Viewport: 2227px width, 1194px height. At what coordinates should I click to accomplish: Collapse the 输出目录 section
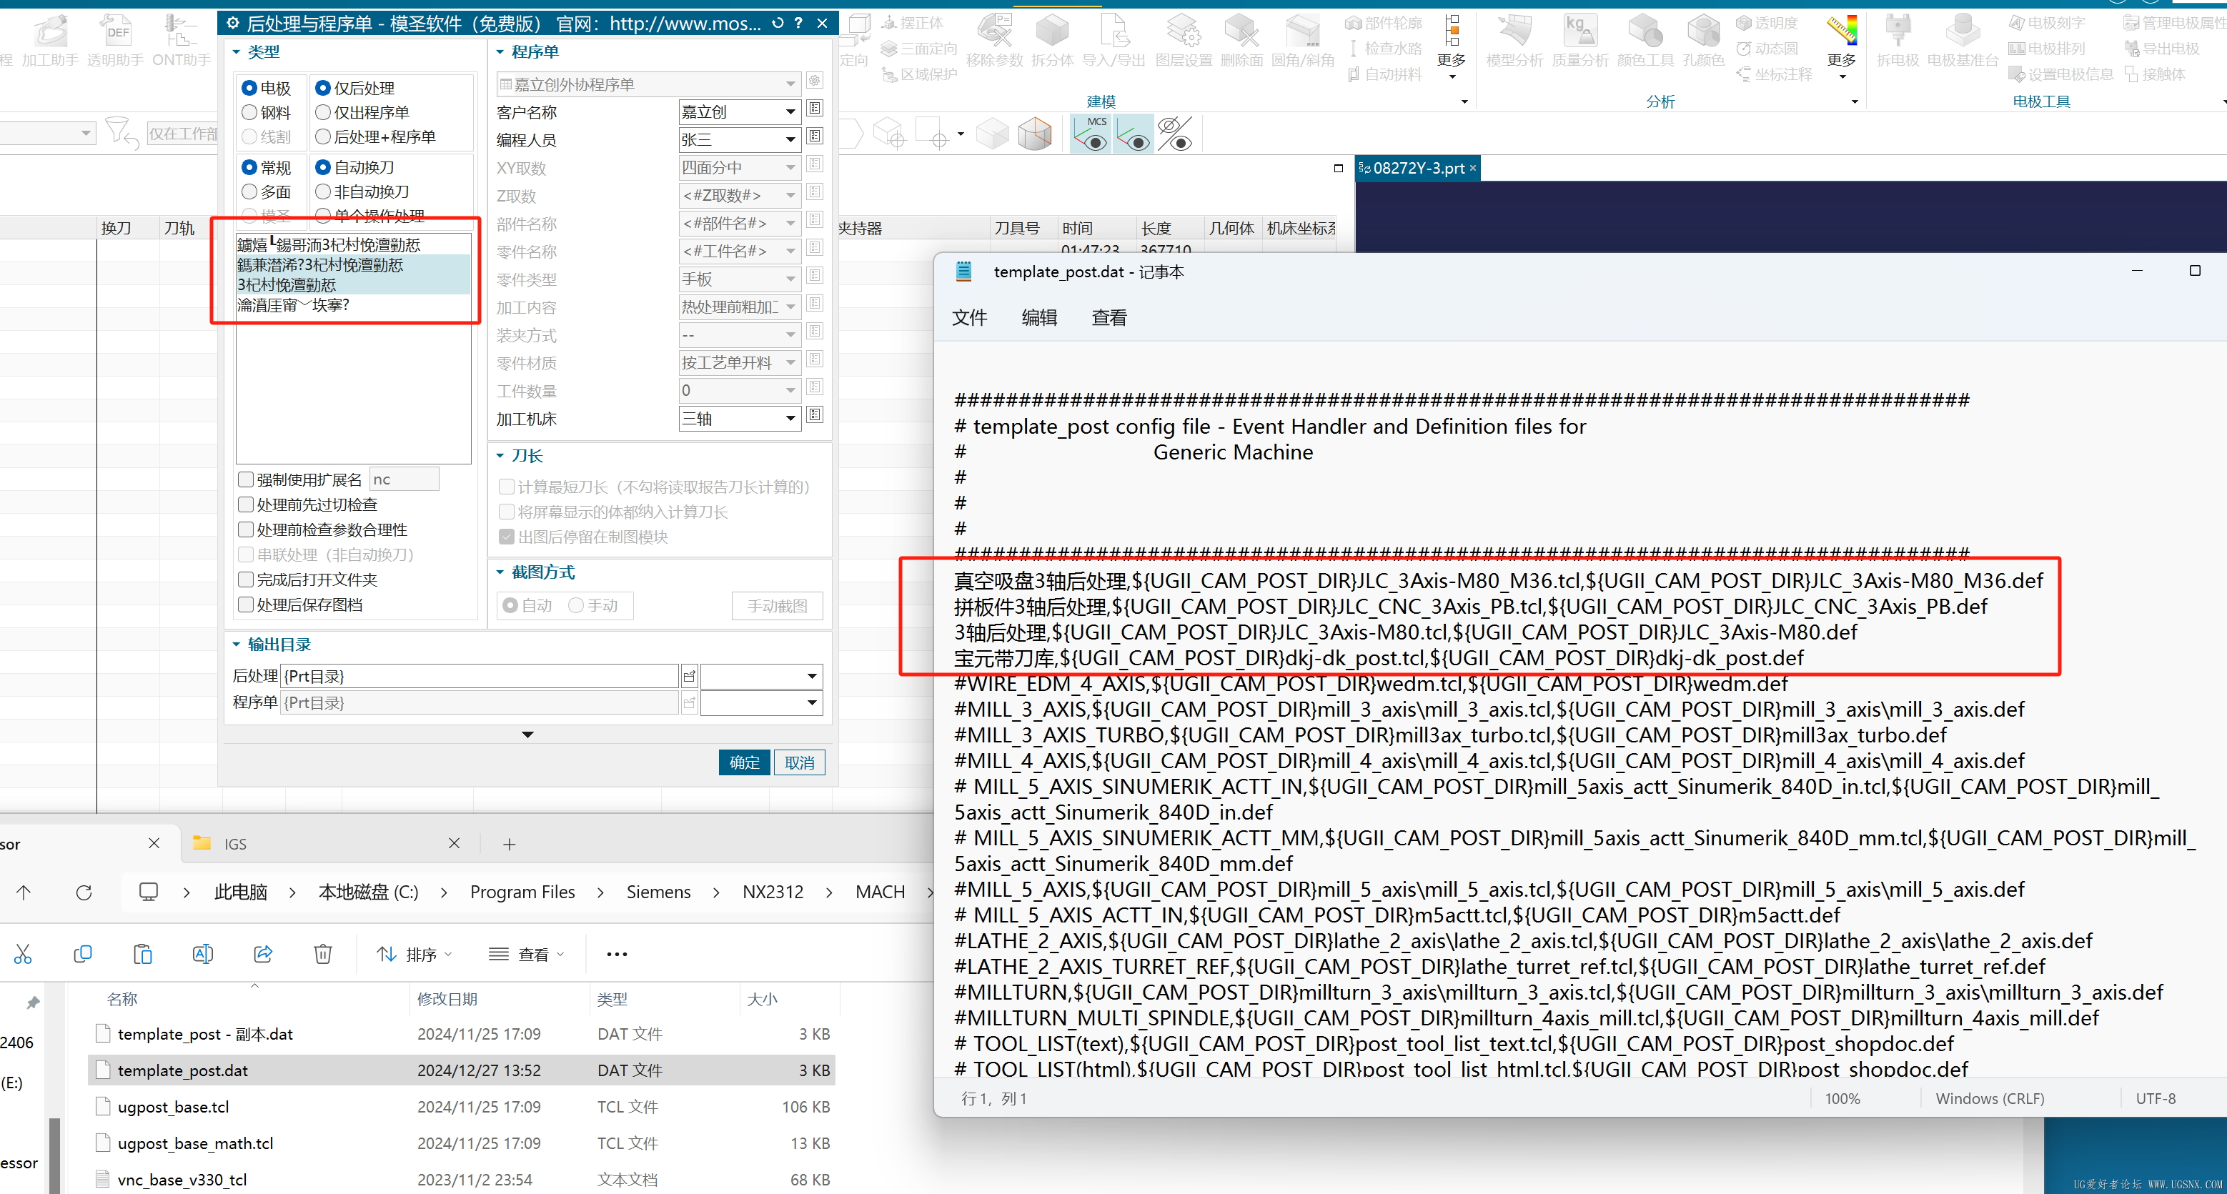coord(236,644)
